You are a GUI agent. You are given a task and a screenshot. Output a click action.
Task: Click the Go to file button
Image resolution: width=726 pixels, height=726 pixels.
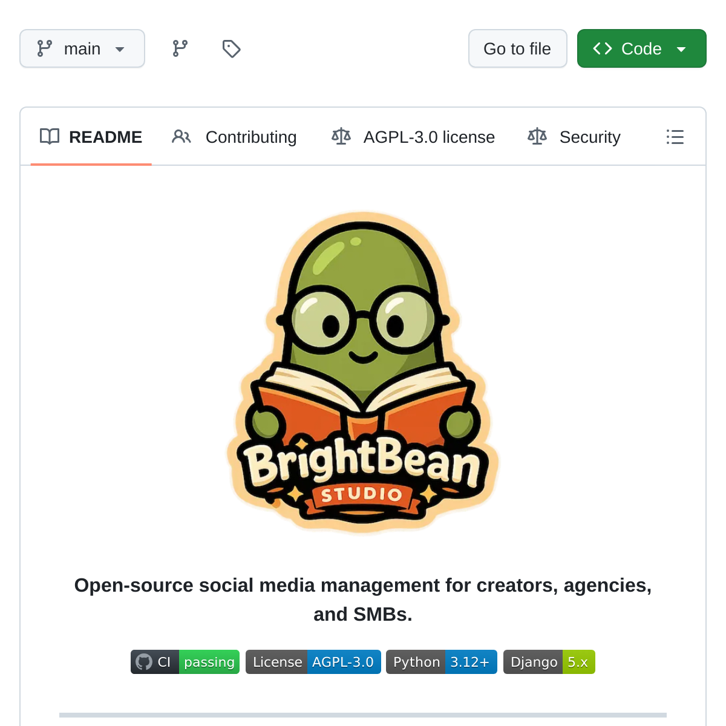coord(517,48)
